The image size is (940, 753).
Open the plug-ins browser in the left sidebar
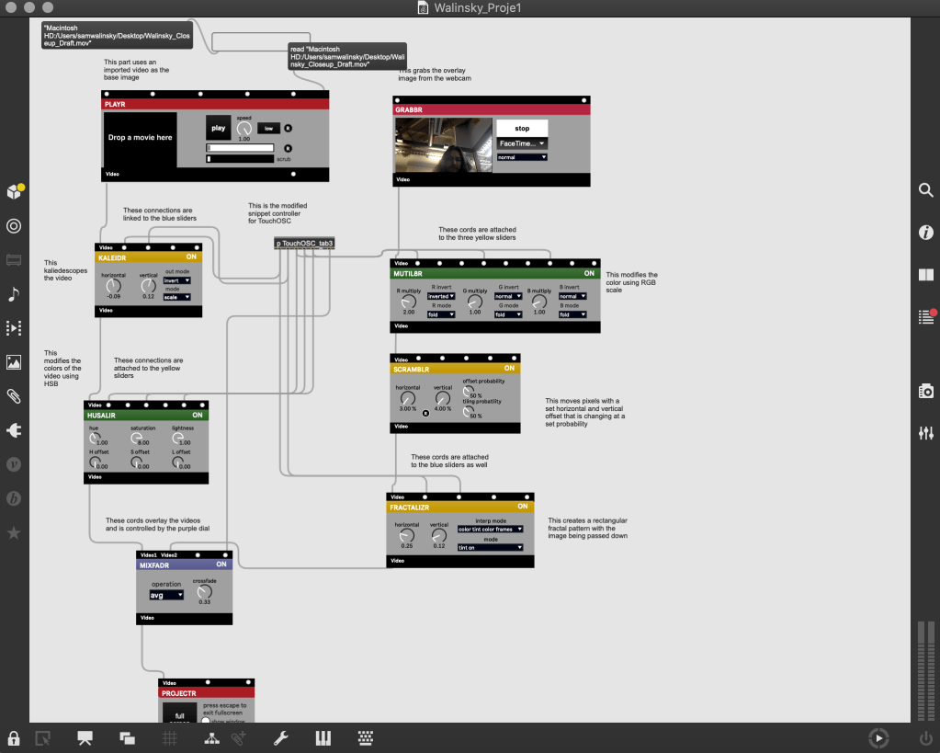click(x=14, y=430)
